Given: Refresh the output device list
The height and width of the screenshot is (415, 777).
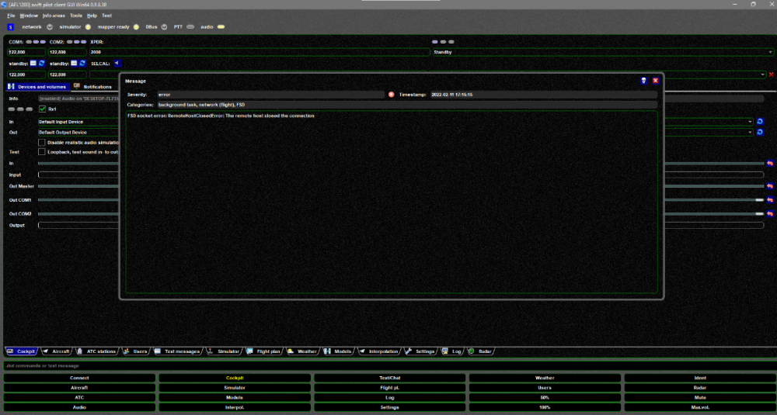Looking at the screenshot, I should coord(760,133).
